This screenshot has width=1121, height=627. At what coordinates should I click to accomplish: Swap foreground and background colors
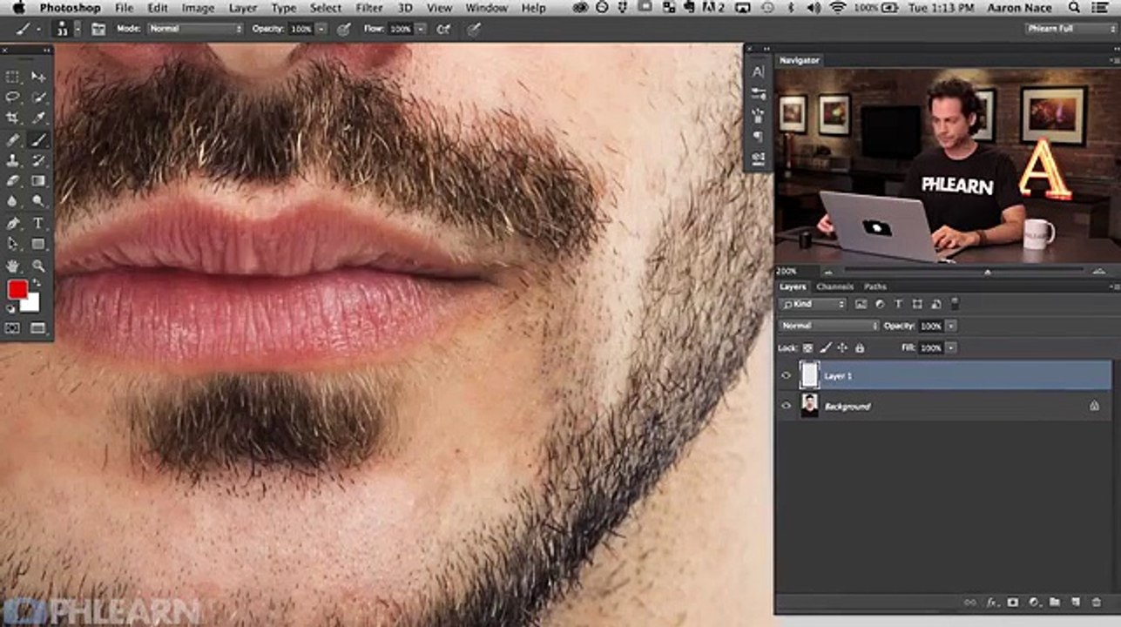(37, 284)
